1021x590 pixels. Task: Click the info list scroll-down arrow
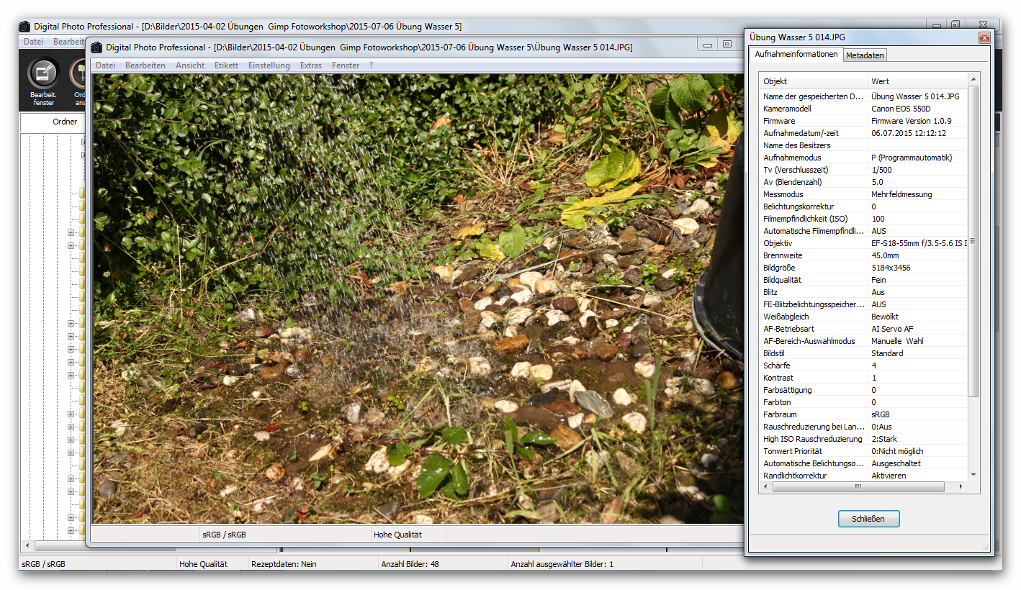973,475
